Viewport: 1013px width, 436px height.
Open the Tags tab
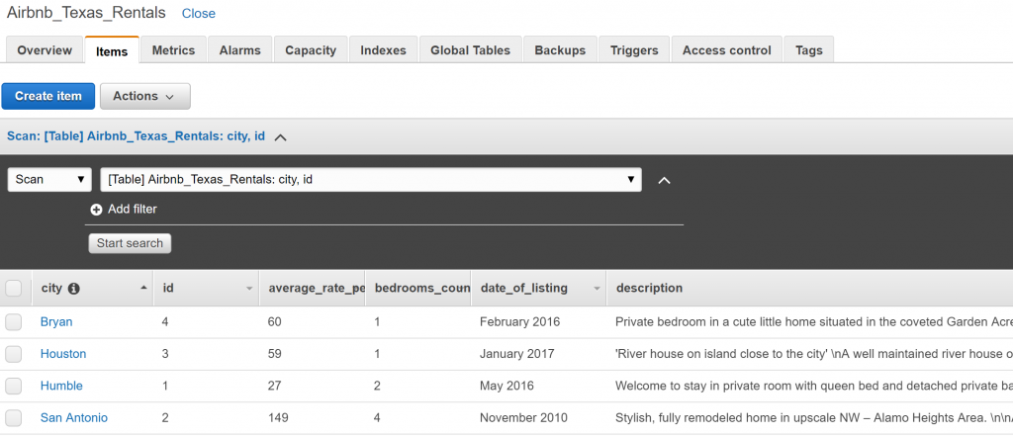tap(809, 50)
